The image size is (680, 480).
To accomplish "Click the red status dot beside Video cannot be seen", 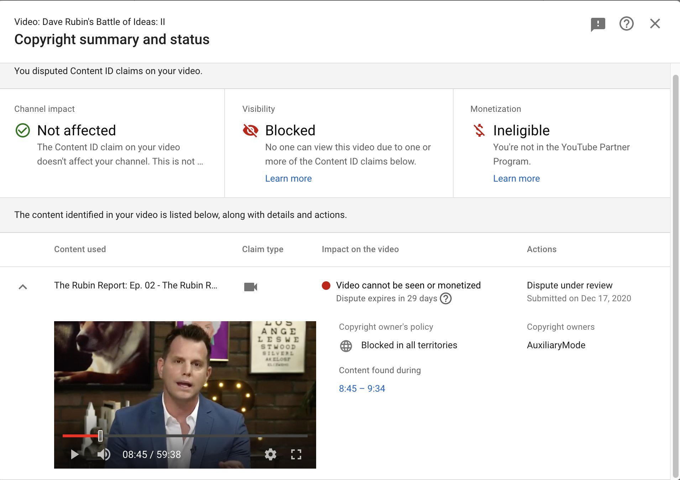I will 326,285.
